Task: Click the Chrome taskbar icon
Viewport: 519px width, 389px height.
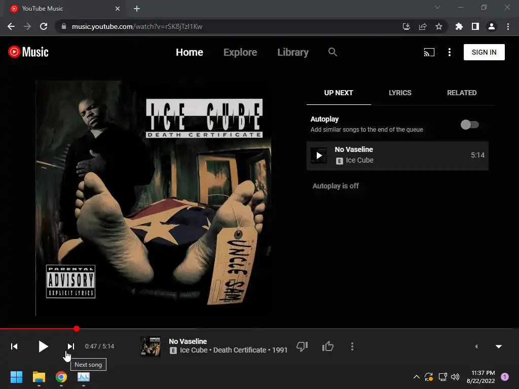Action: tap(61, 377)
